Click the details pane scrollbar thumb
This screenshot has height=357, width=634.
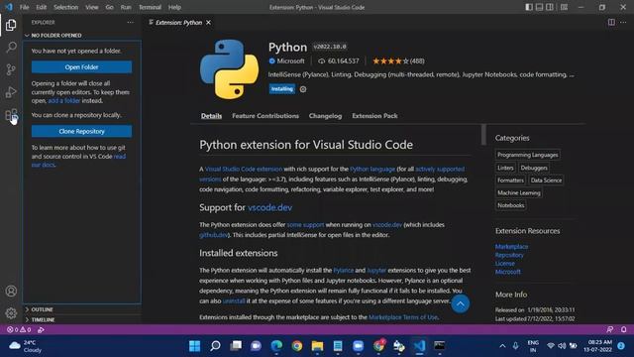tap(483, 135)
